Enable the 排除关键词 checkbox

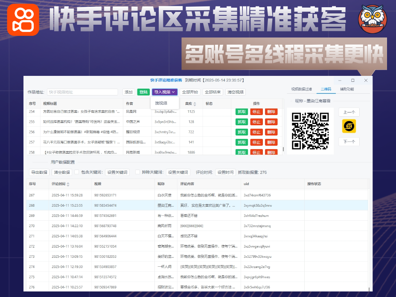[137, 172]
